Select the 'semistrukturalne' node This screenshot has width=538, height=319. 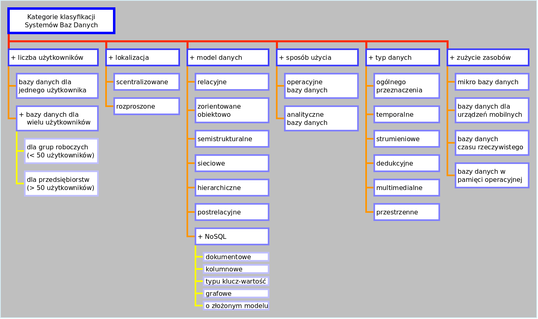coord(232,139)
